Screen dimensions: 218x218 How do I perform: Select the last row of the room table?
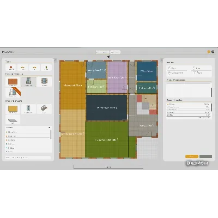pos(188,115)
